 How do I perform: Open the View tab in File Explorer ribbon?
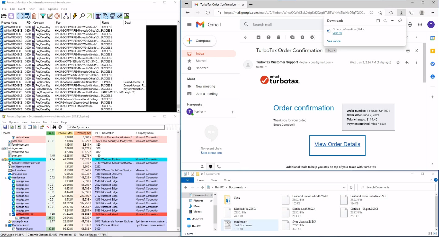227,180
